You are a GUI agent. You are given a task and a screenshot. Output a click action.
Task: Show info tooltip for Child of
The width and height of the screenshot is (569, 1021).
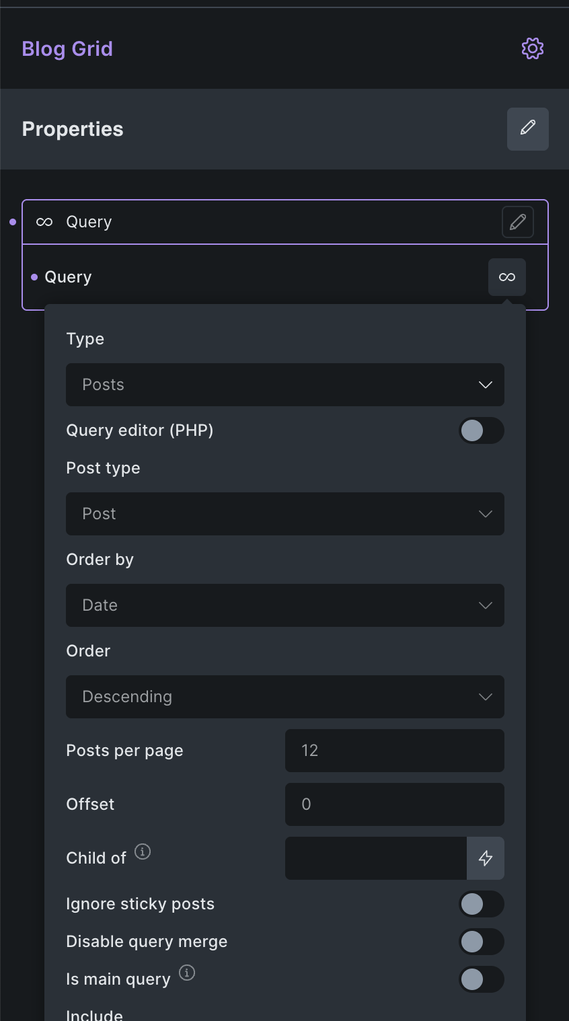click(x=143, y=852)
